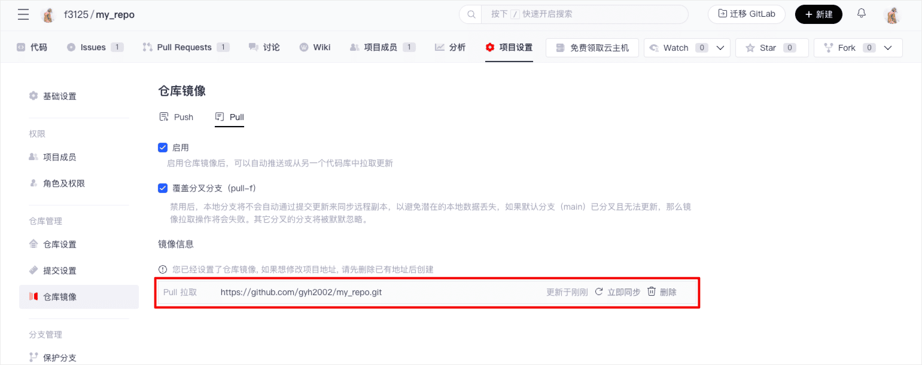922x365 pixels.
Task: Open the Pull Requests tab
Action: tap(184, 47)
